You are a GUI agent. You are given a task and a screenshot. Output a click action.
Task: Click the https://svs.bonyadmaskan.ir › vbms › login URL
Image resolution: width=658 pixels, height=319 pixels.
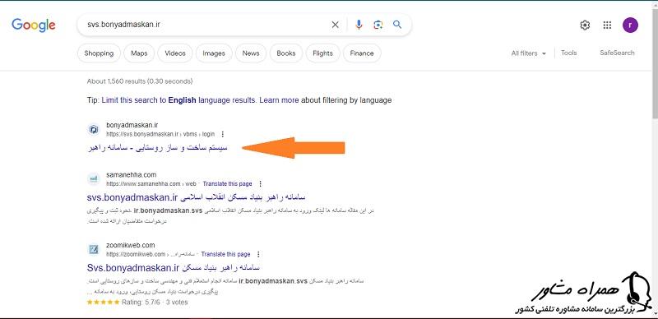click(x=160, y=134)
